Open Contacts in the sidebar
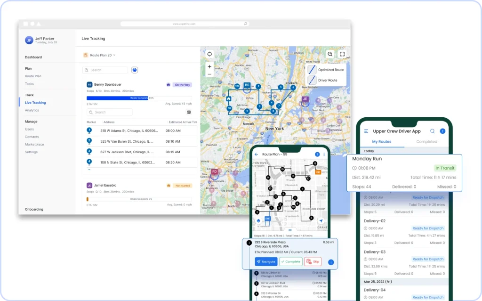Screen dimensions: 482x301 pos(32,137)
